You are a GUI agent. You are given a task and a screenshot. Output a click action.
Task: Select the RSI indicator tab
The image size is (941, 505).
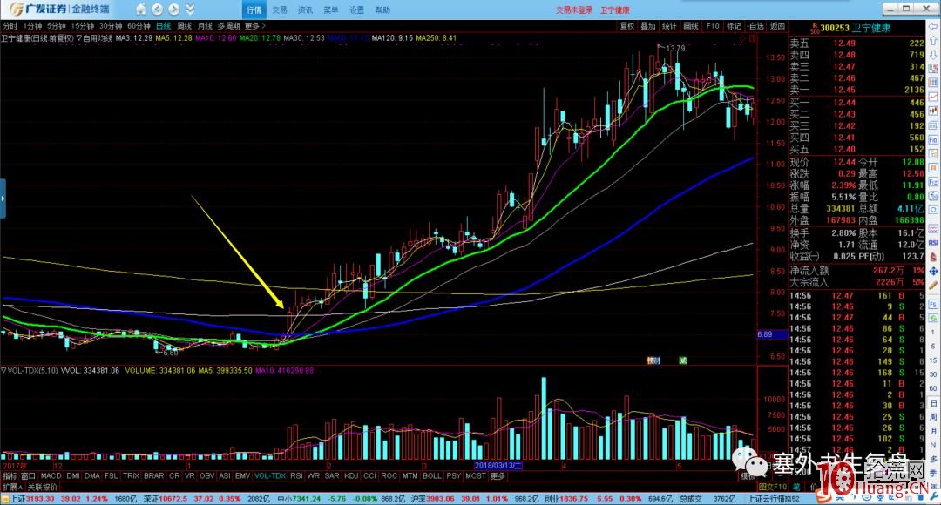point(296,475)
